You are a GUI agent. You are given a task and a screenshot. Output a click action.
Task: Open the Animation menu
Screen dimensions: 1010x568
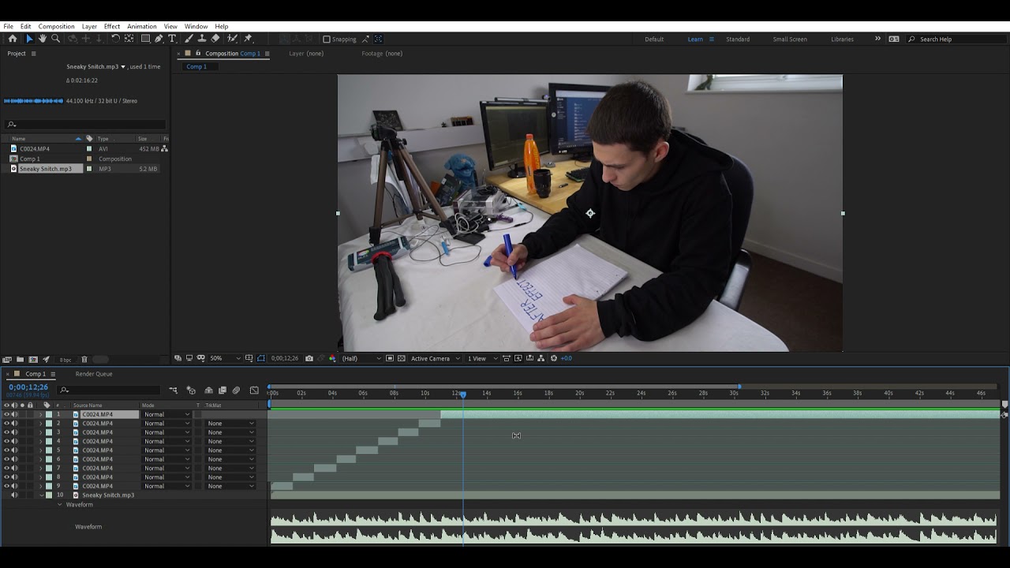pyautogui.click(x=142, y=26)
